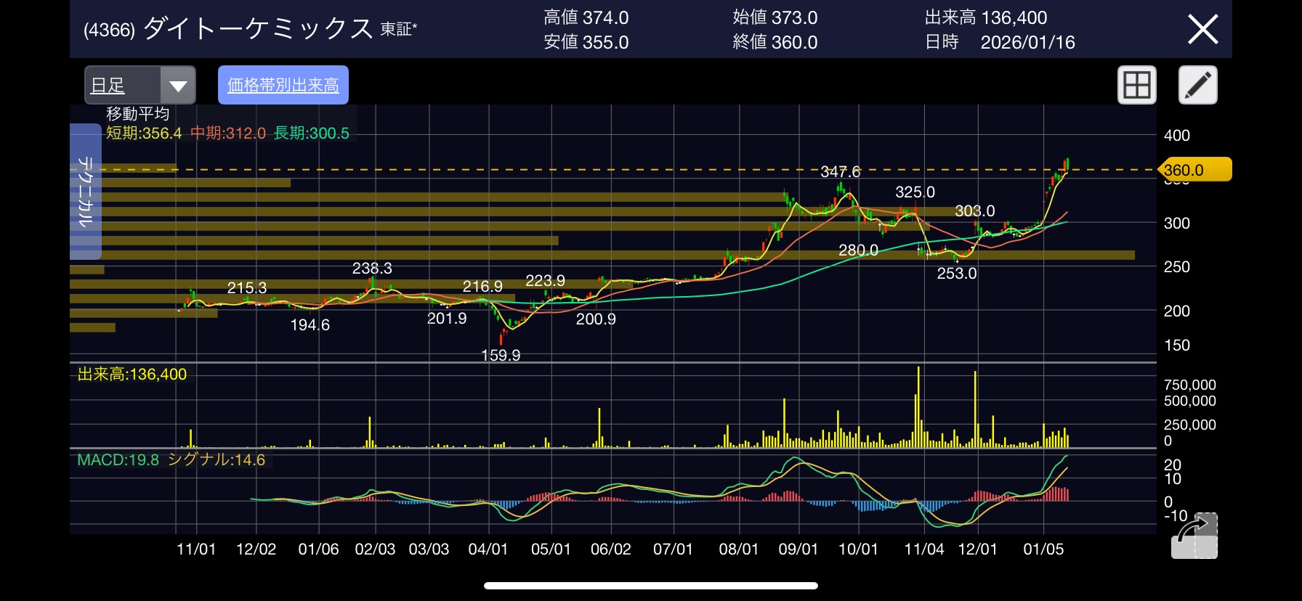Tap the 出来高:136,400 volume panel label
The height and width of the screenshot is (601, 1302).
pyautogui.click(x=132, y=375)
